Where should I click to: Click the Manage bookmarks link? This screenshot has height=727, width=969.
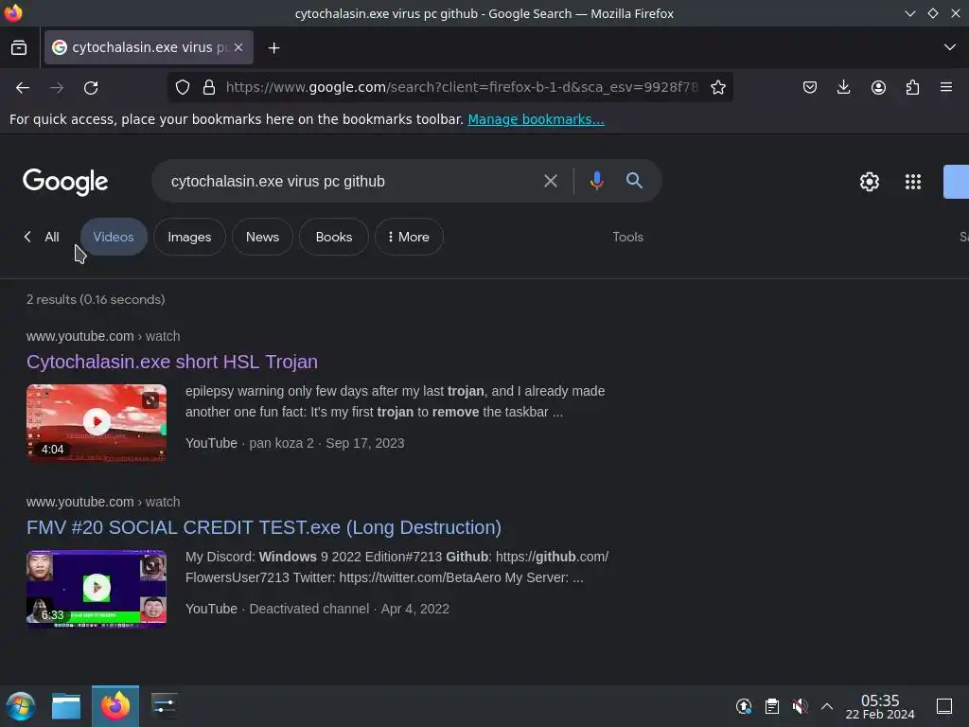(x=536, y=119)
